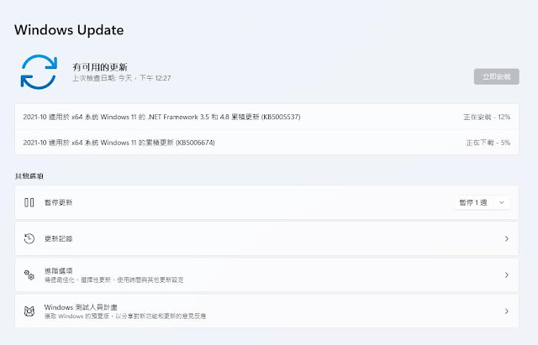This screenshot has width=538, height=345.
Task: Click the Insider program description subtitle
Action: pos(125,316)
